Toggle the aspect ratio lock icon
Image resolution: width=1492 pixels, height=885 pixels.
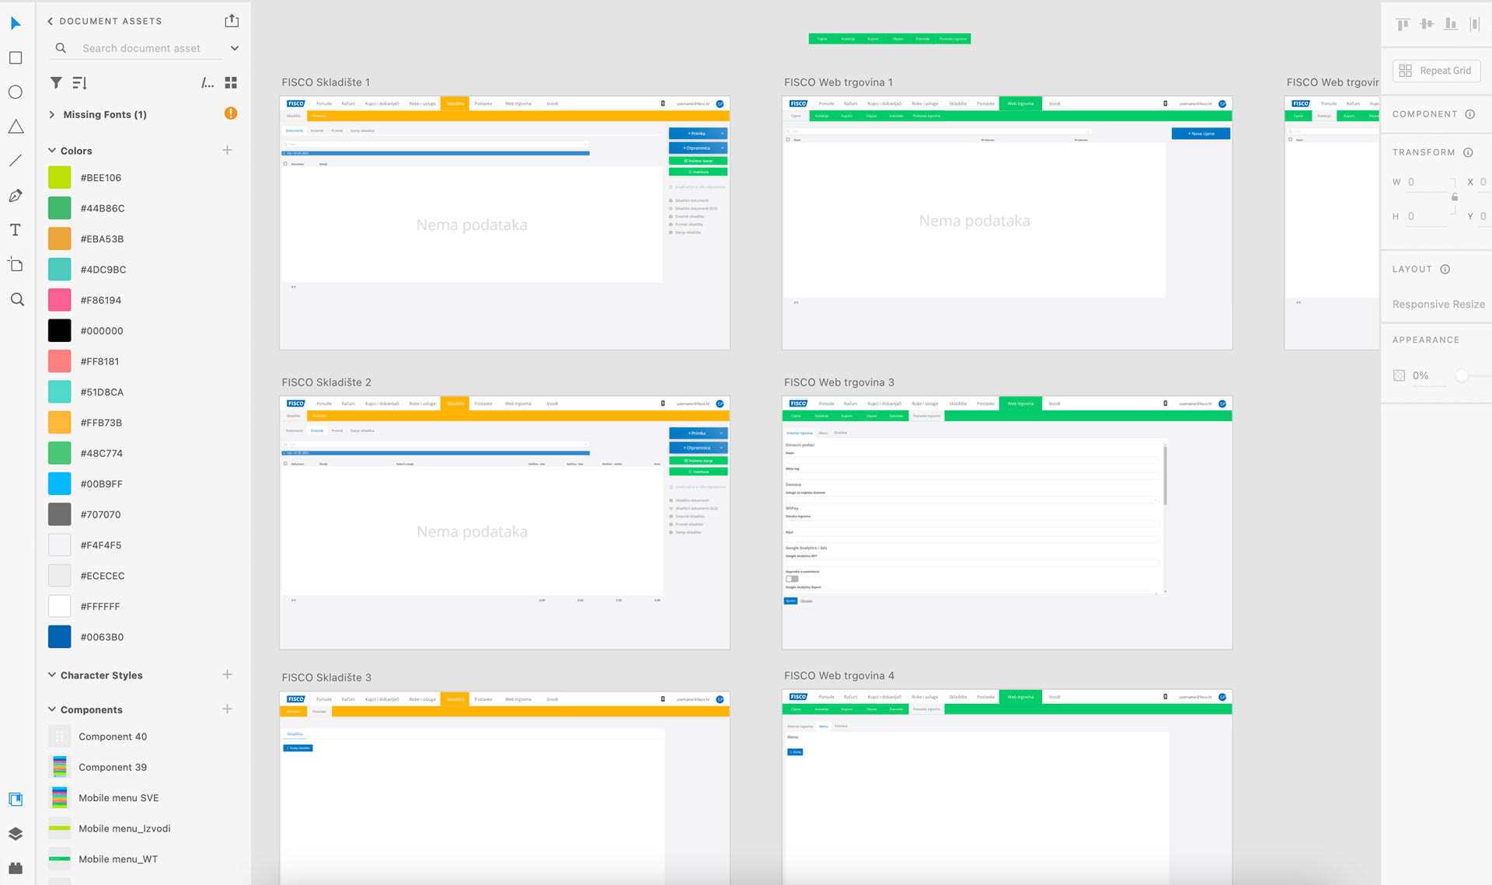click(1455, 197)
